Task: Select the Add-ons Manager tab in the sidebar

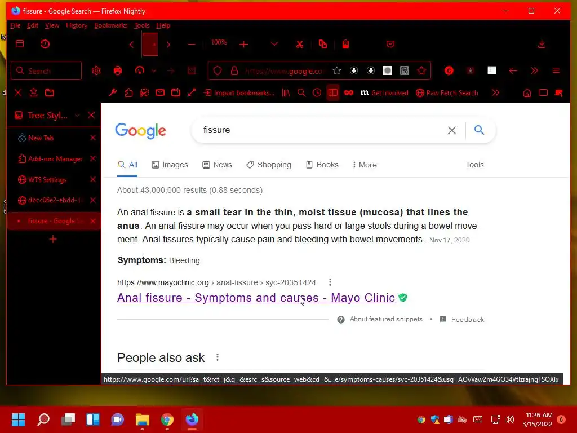Action: click(54, 158)
